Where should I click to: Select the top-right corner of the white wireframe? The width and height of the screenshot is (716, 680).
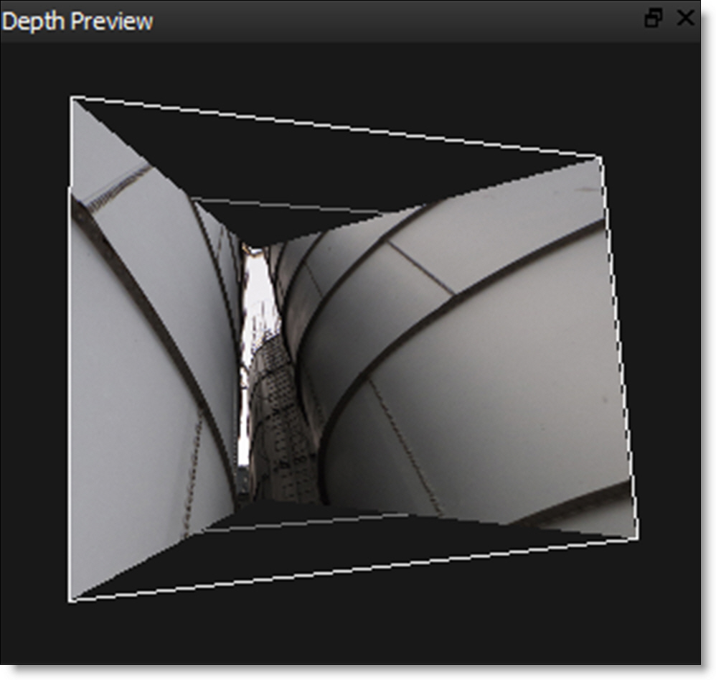pos(600,157)
